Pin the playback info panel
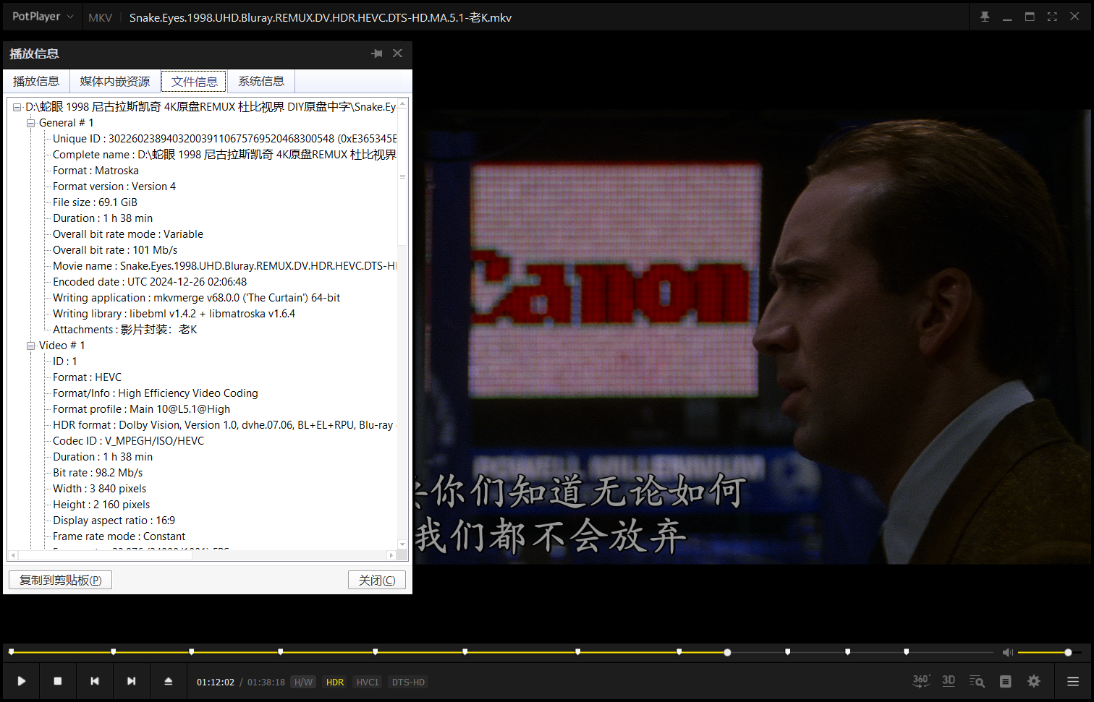Screen dimensions: 1094x702 click(377, 53)
